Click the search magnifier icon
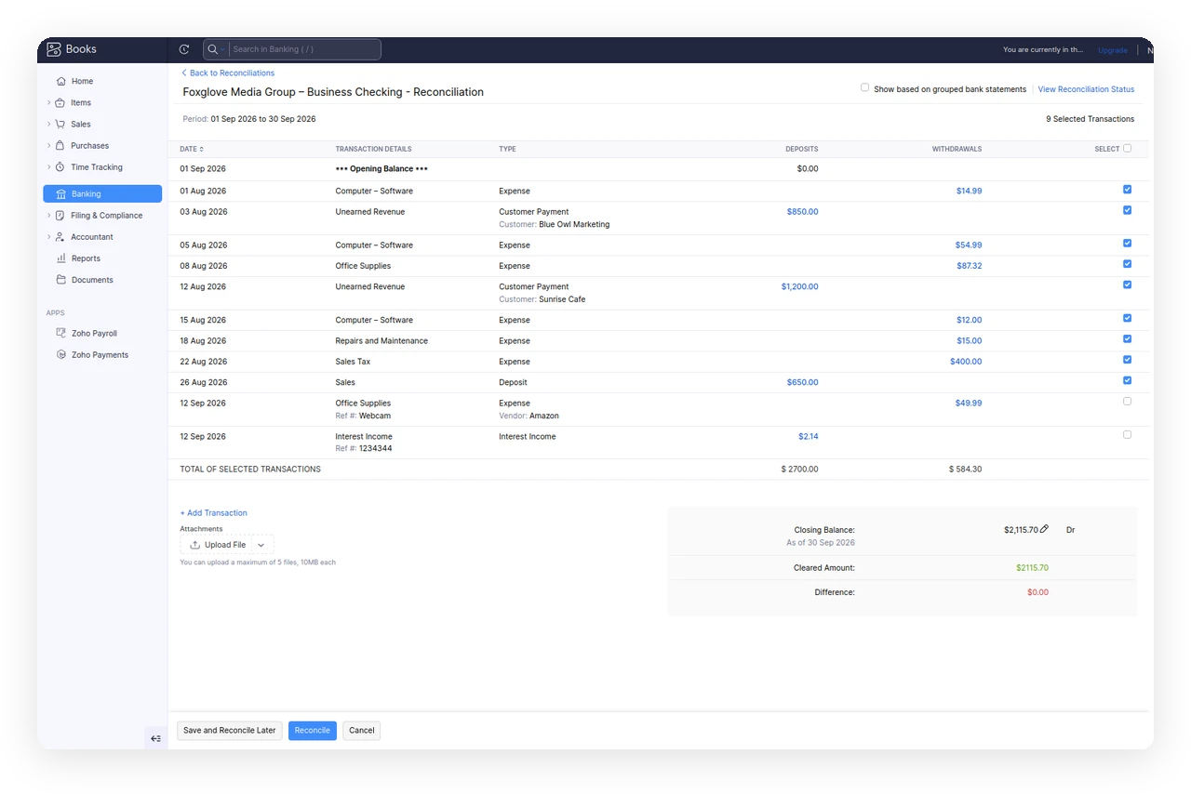 [213, 49]
